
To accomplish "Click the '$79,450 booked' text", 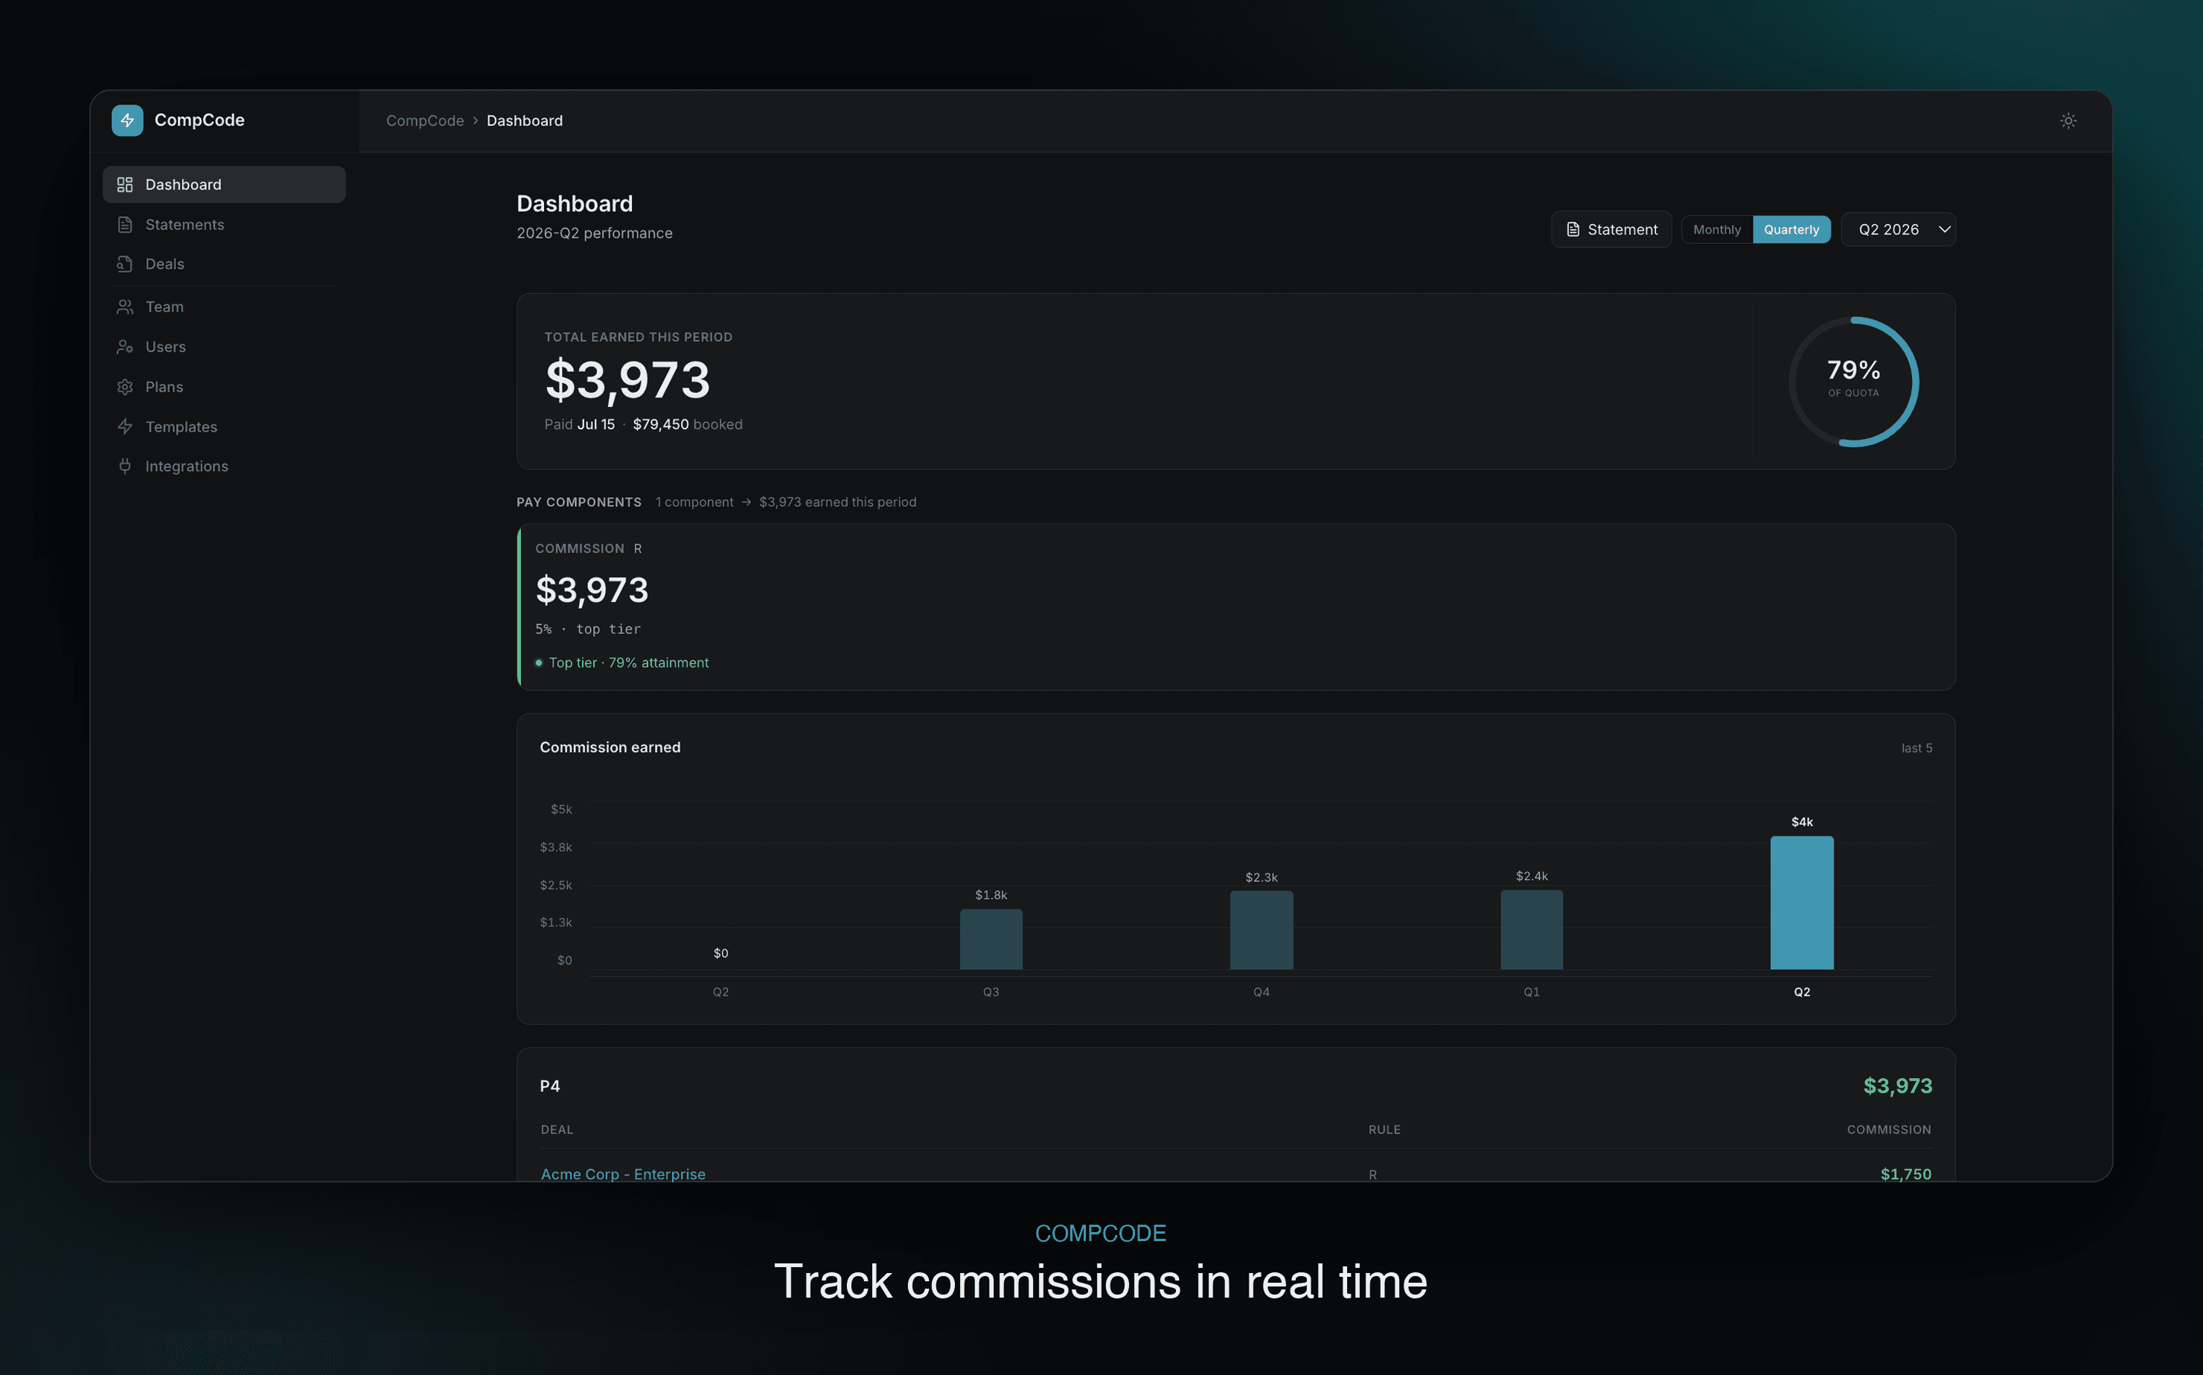I will click(688, 424).
